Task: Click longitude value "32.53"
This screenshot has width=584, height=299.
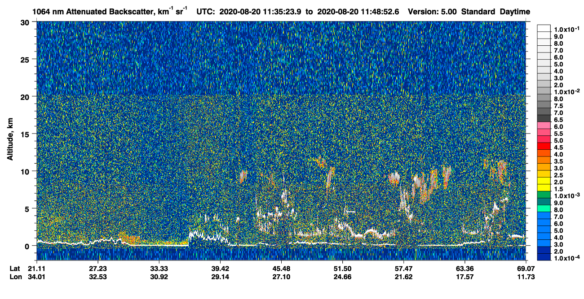Action: (98, 277)
